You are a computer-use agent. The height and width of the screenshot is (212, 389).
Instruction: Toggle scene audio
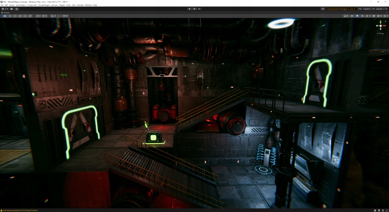pyautogui.click(x=362, y=16)
